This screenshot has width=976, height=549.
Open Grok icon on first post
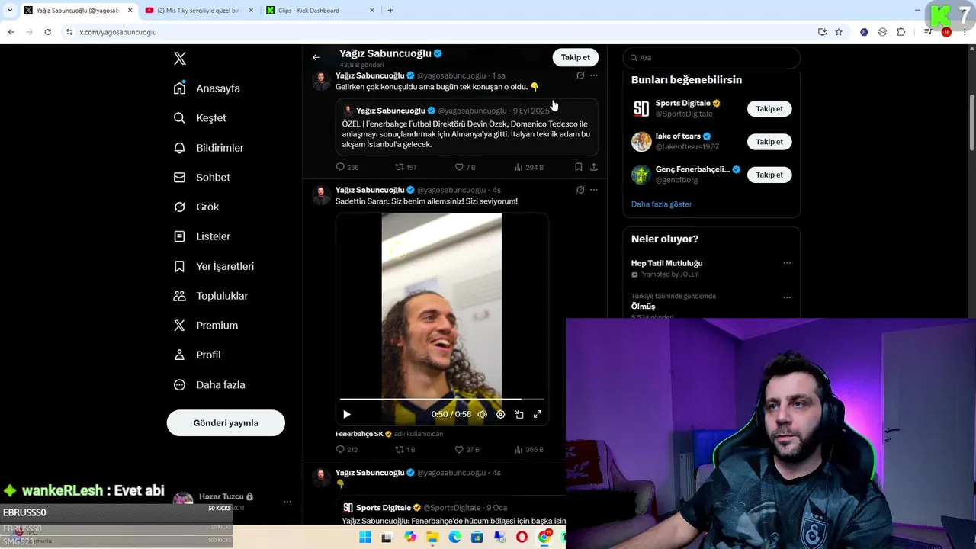point(580,75)
